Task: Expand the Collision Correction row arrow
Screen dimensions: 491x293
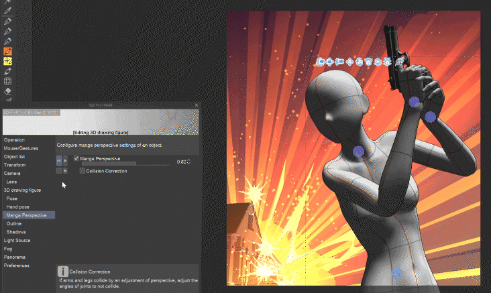Action: tap(66, 170)
